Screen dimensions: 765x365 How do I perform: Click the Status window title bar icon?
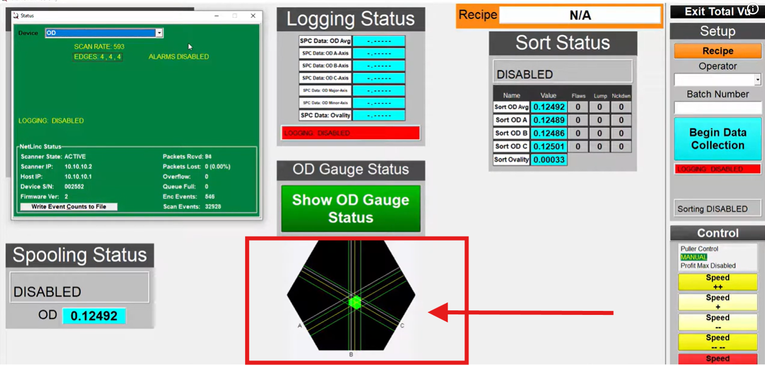pos(16,16)
